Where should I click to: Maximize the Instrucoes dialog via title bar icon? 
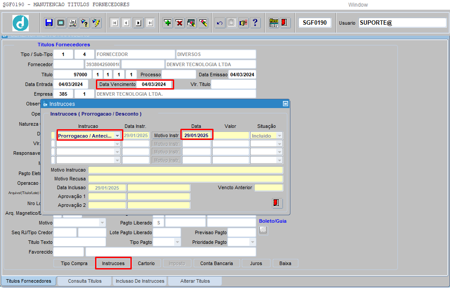pyautogui.click(x=286, y=104)
